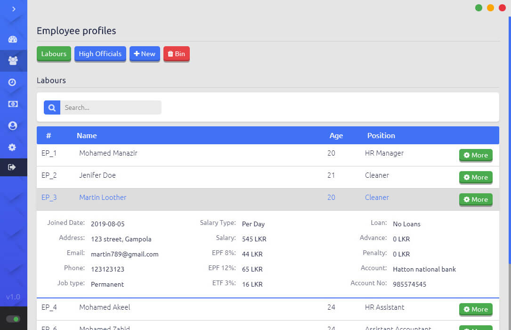Open the clock attendance icon in sidebar
Screen dimensions: 511x330
pyautogui.click(x=13, y=82)
